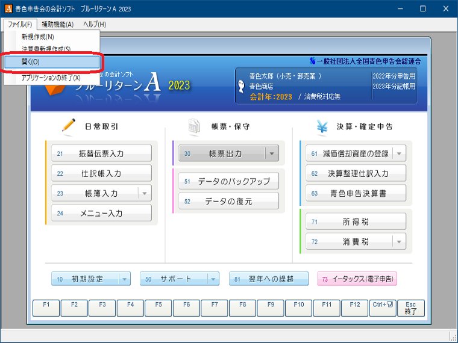Click the 23 帳簿入力 button
This screenshot has width=458, height=343.
pyautogui.click(x=95, y=193)
